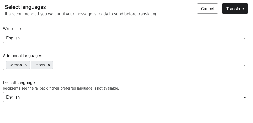Click the "Additional languages" field label
Screen dimensions: 253x123
point(22,56)
